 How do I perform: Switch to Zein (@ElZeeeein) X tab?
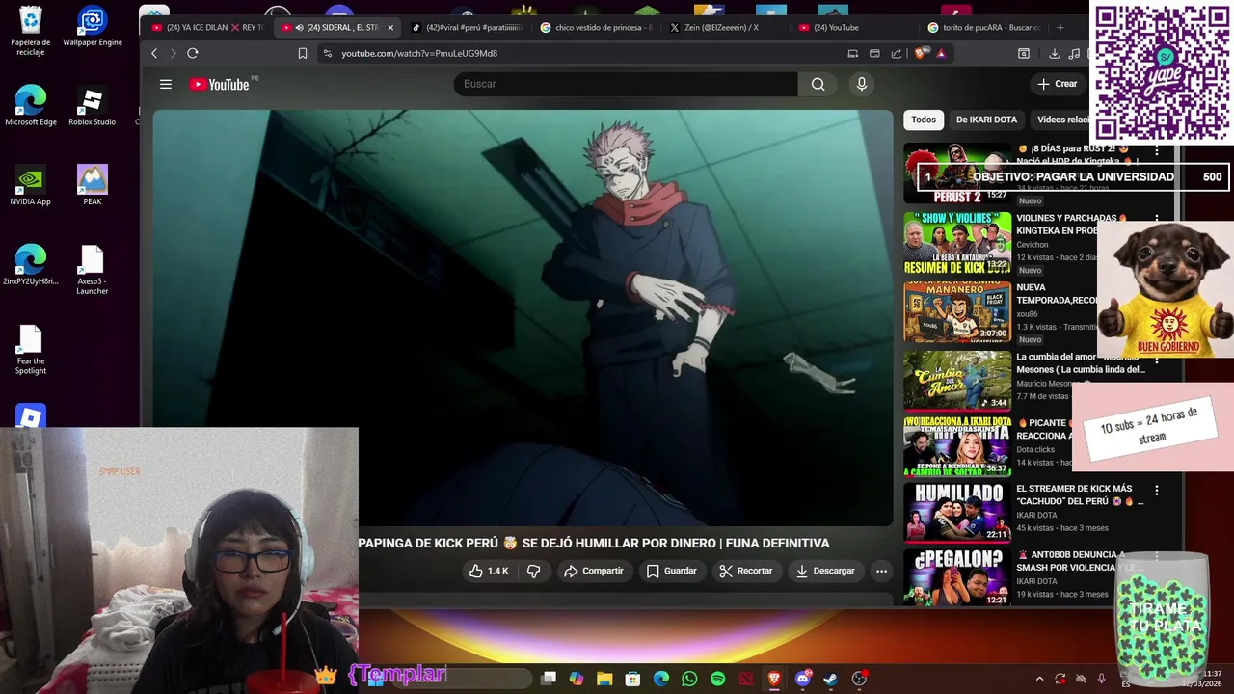click(x=726, y=27)
